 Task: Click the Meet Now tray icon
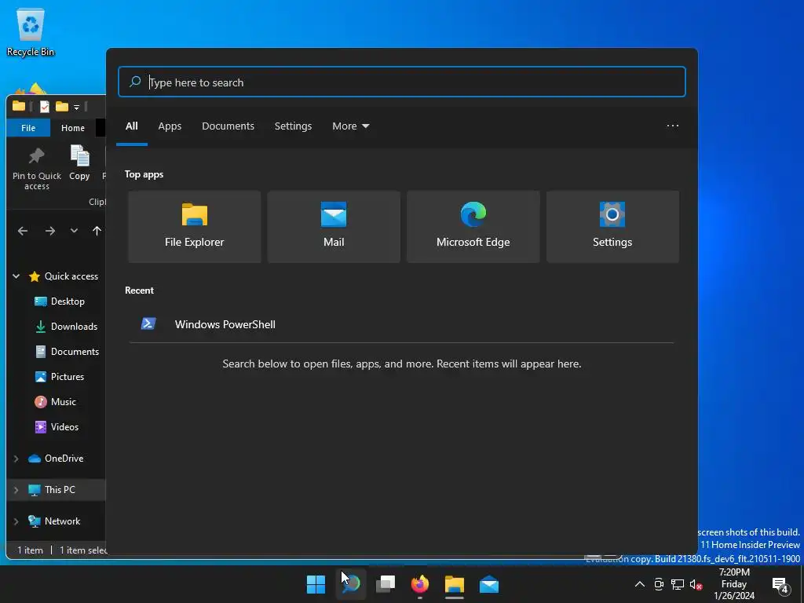(659, 584)
